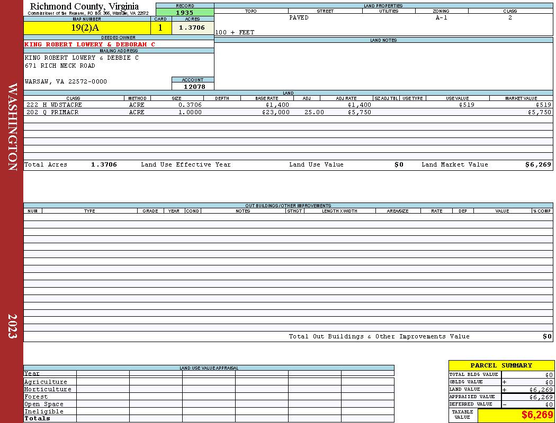Click the Land Market Value total $6,269

(x=538, y=164)
